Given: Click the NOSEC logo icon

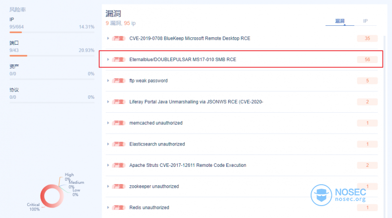Looking at the screenshot, I should [x=321, y=196].
